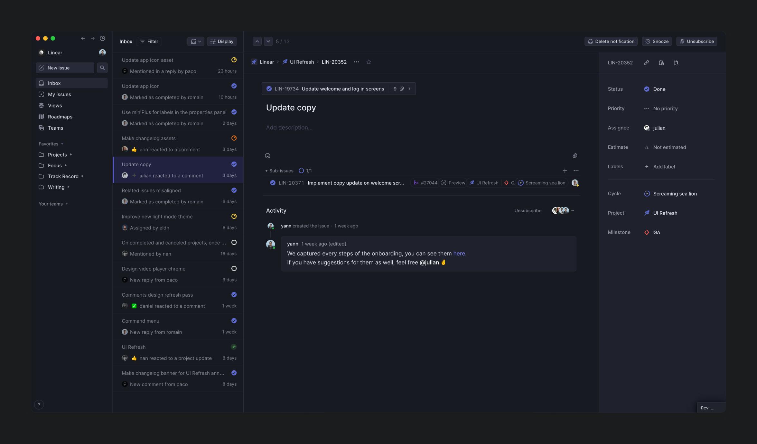
Task: Toggle status icon on Related issues misaligned
Action: 234,190
